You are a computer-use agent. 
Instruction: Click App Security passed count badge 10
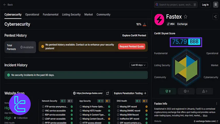pos(101,101)
